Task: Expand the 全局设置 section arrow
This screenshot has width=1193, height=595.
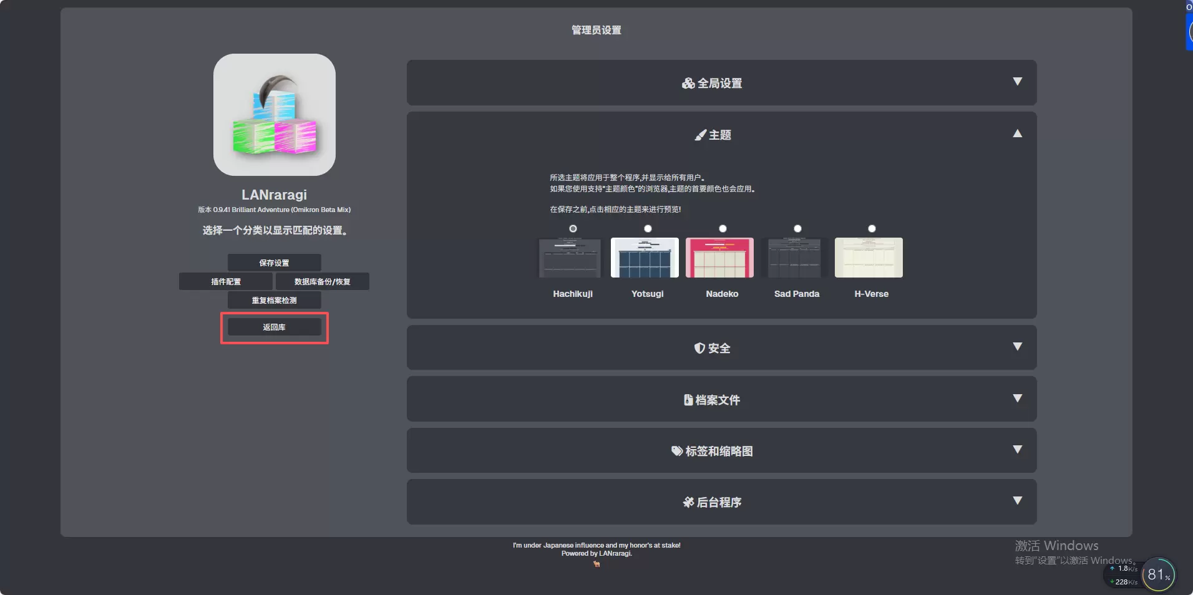Action: tap(1017, 82)
